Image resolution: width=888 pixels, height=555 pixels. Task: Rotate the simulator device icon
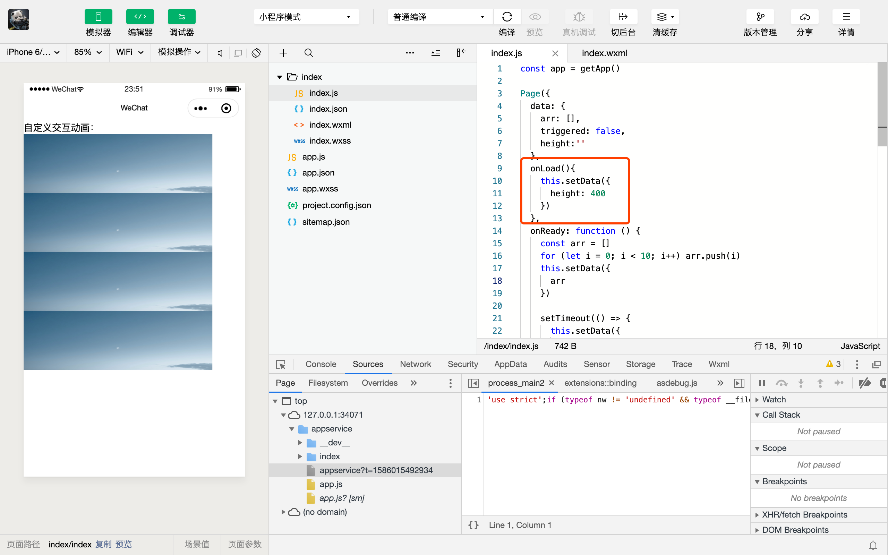point(256,53)
